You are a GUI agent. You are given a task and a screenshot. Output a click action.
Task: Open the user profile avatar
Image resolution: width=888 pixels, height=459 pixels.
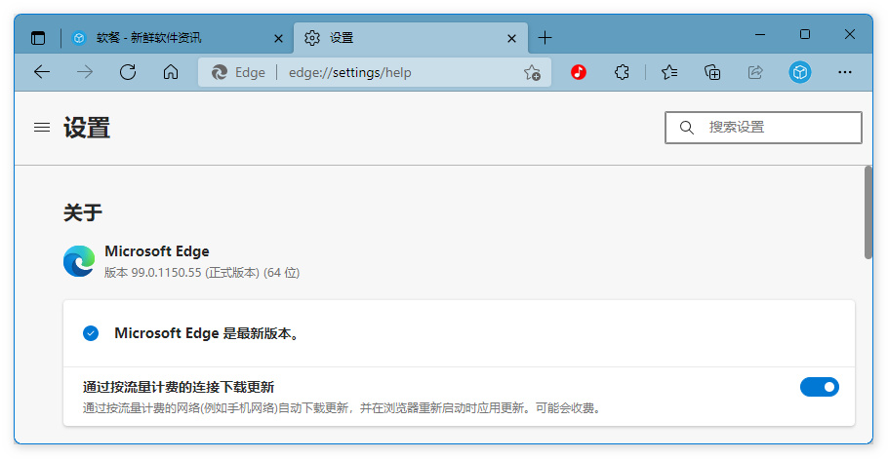[x=800, y=72]
